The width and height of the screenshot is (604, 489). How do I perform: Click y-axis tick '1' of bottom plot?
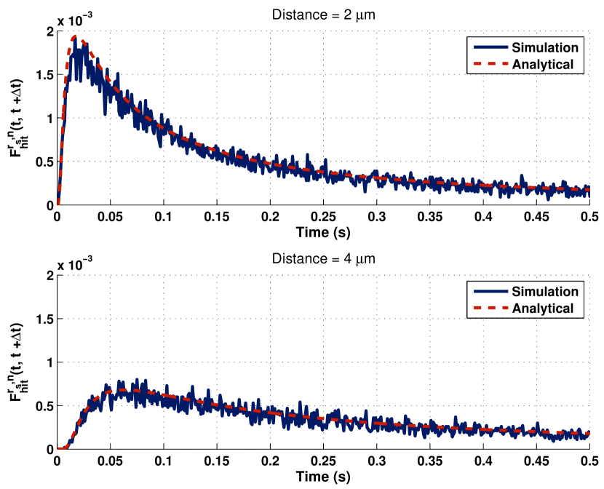[x=50, y=362]
